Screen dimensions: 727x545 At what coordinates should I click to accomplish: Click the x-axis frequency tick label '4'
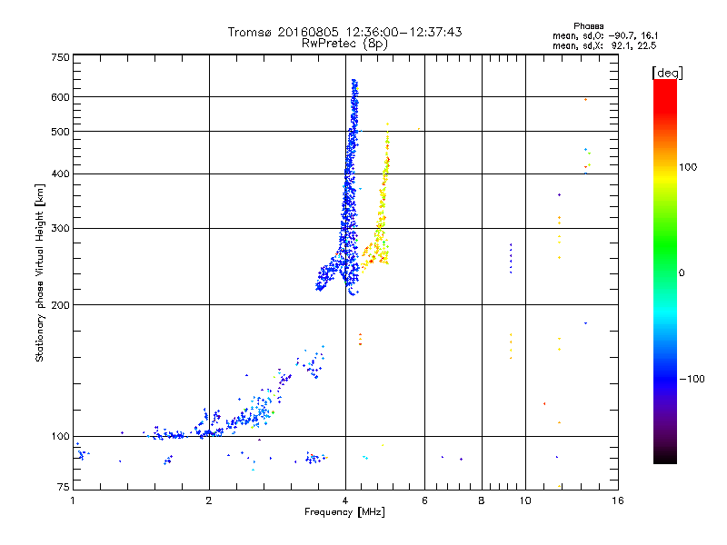point(345,500)
